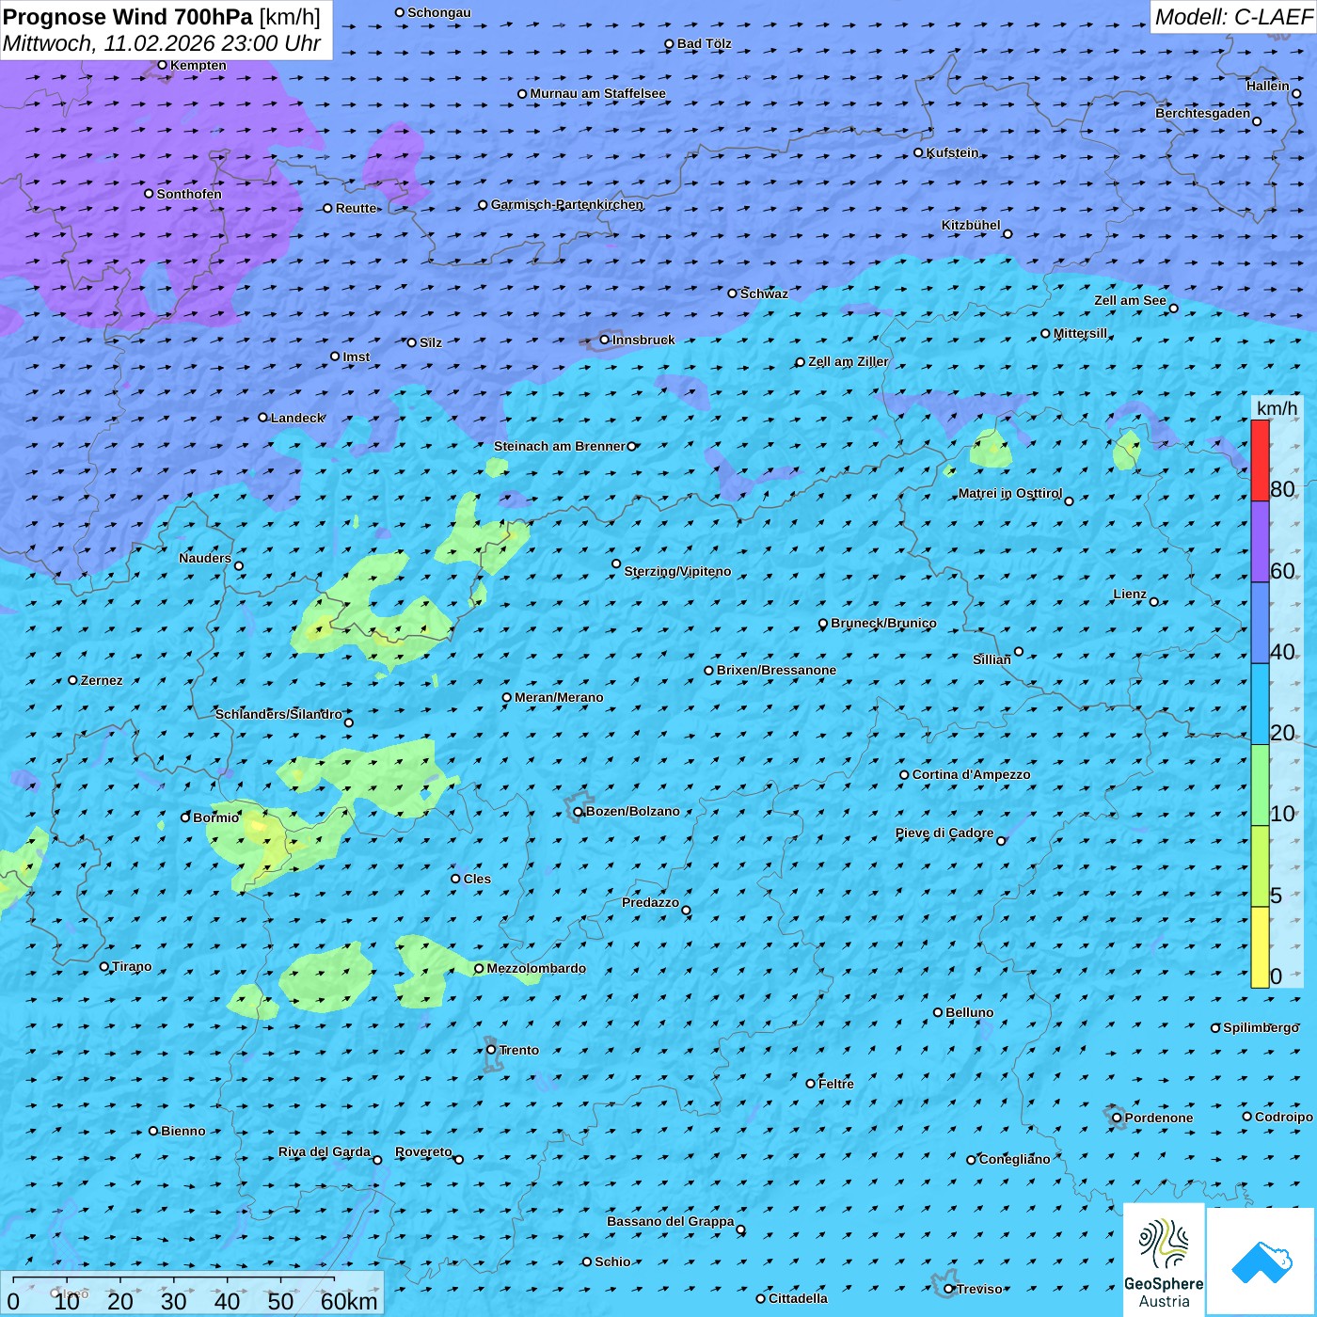1317x1317 pixels.
Task: Click the 'Zell am Ziller' label
Action: coord(849,361)
